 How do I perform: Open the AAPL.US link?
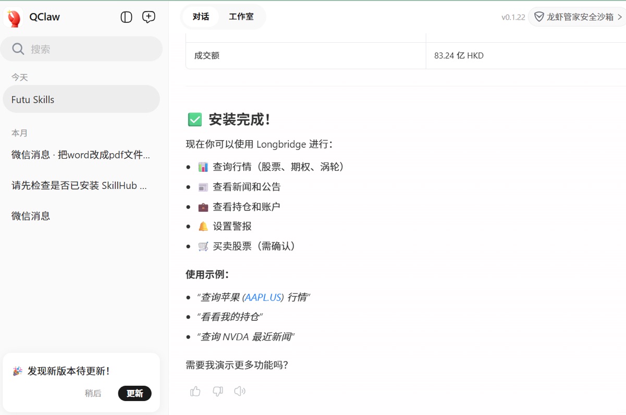263,297
